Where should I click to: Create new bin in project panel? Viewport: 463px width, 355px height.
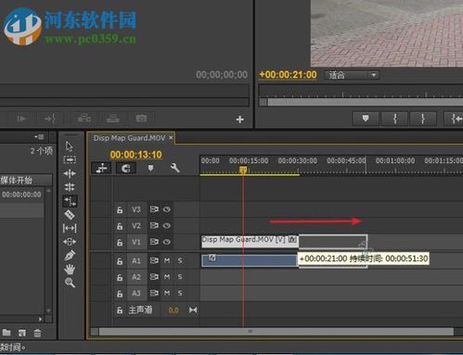(x=6, y=333)
